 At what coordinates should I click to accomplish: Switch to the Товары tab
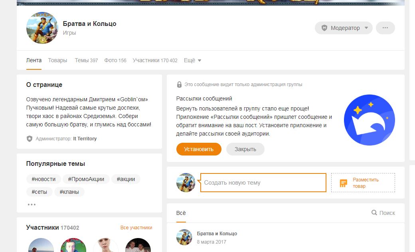coord(57,61)
